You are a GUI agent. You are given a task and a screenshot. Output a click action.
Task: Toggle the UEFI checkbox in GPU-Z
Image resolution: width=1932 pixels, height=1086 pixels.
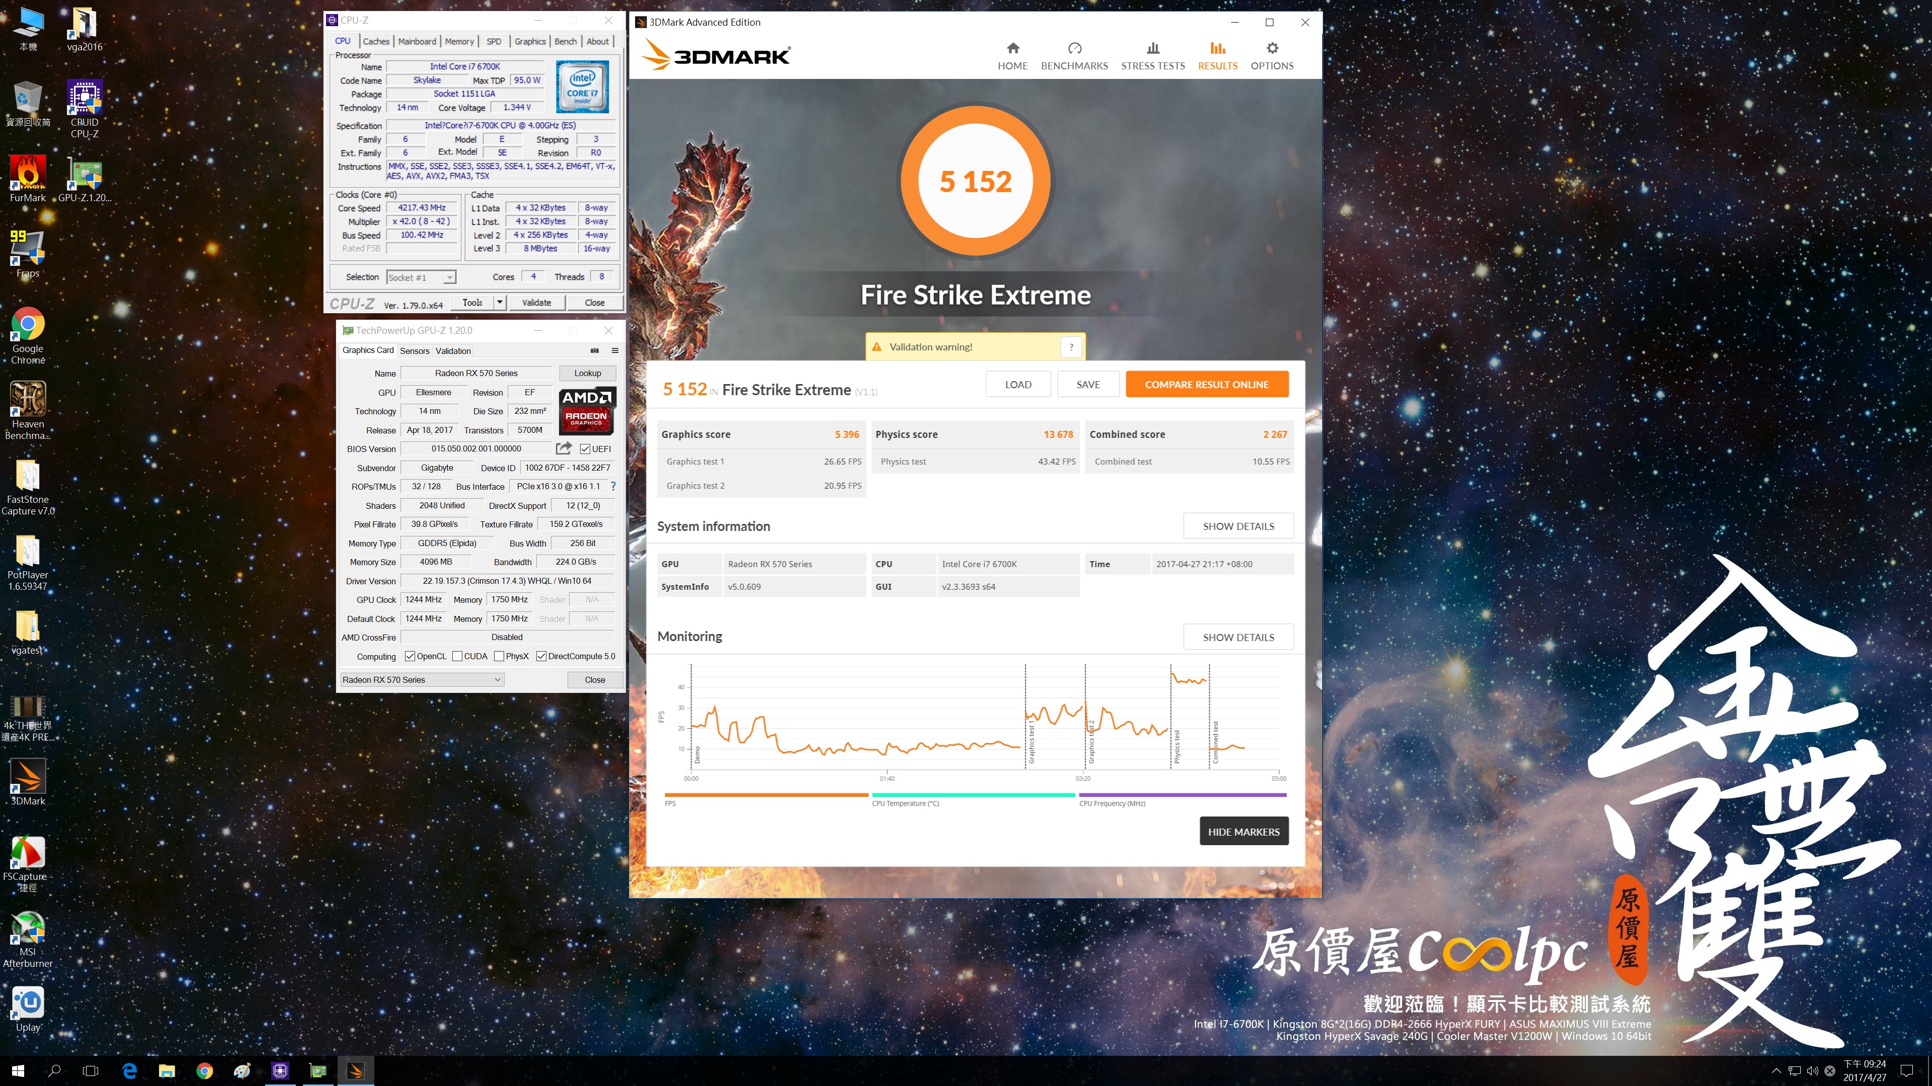585,449
